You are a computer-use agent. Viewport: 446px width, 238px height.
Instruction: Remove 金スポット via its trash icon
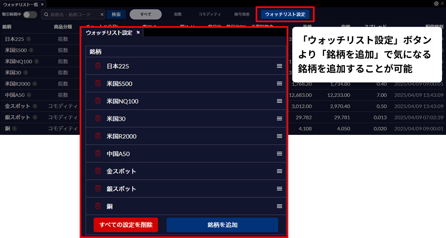pyautogui.click(x=98, y=171)
